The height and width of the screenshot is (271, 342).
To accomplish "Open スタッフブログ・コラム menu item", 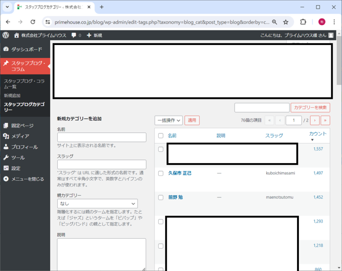I will click(x=25, y=66).
